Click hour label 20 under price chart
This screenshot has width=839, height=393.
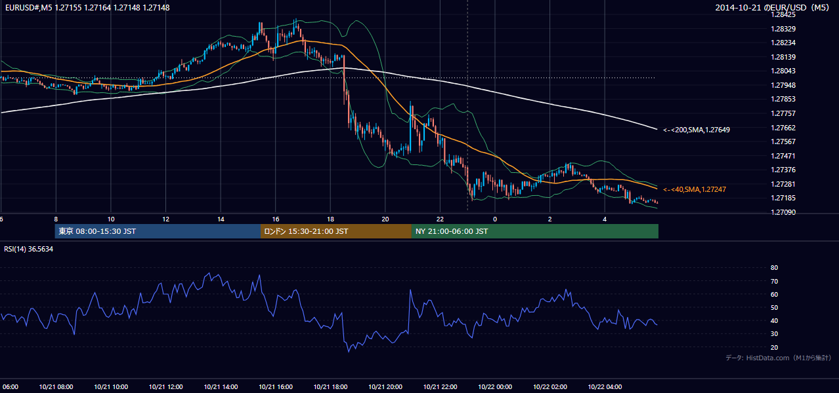tap(385, 219)
